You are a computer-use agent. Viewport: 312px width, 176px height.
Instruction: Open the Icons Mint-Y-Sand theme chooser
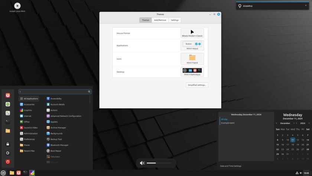[x=192, y=59]
